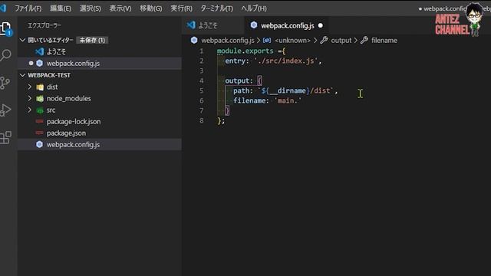Open the Search view in activity bar
Screen dimensions: 491x276
pos(5,55)
